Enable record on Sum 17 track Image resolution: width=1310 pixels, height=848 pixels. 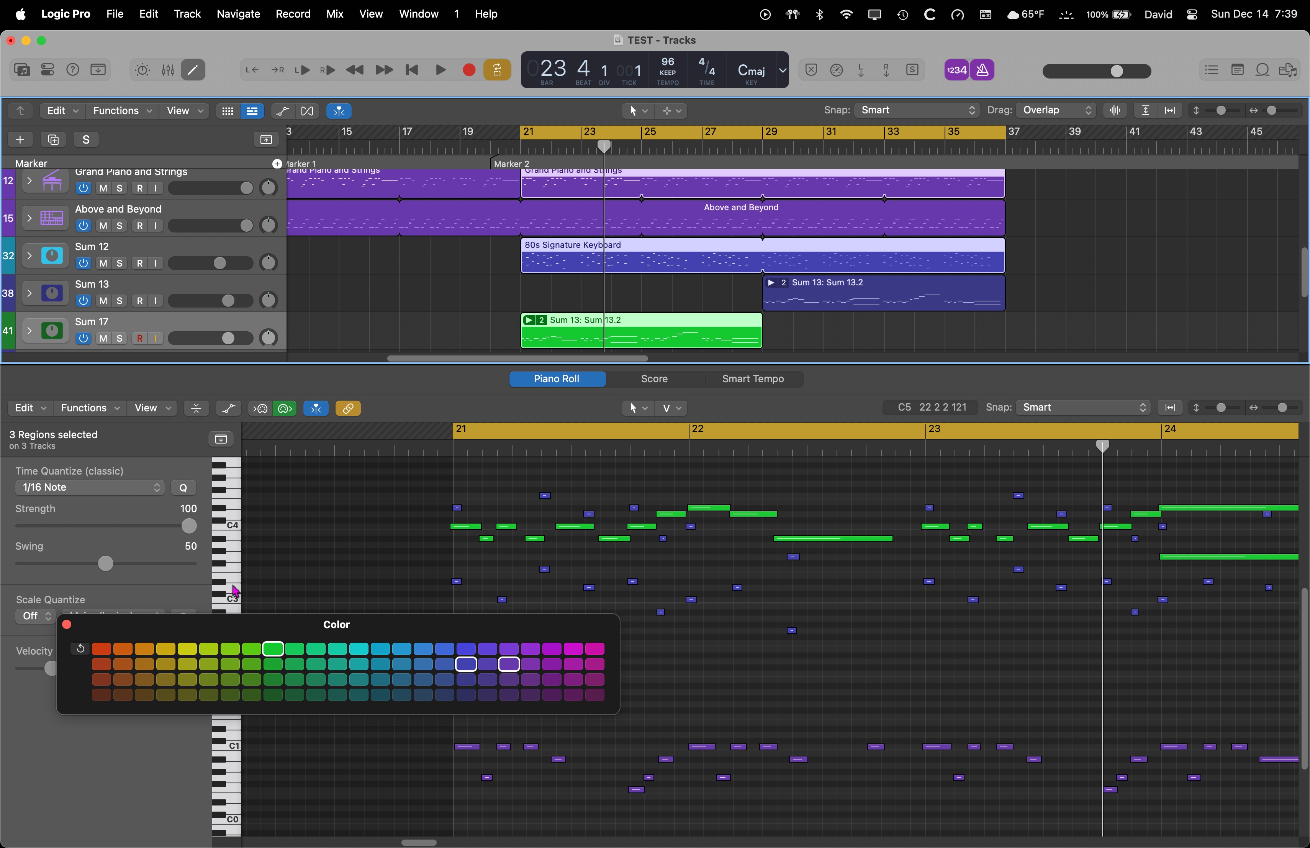(140, 339)
